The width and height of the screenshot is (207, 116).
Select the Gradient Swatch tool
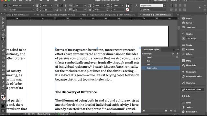click(3, 70)
